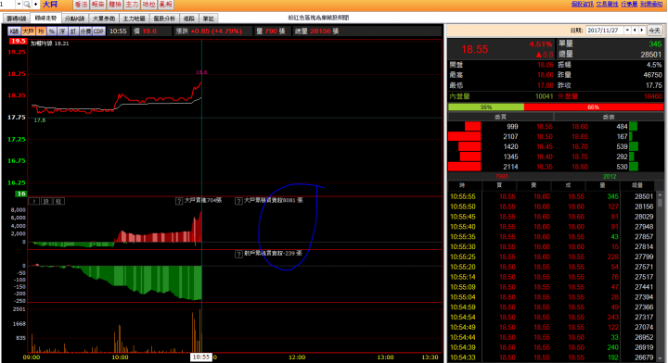
Task: Switch to the 大單券商 tab
Action: pyautogui.click(x=104, y=19)
